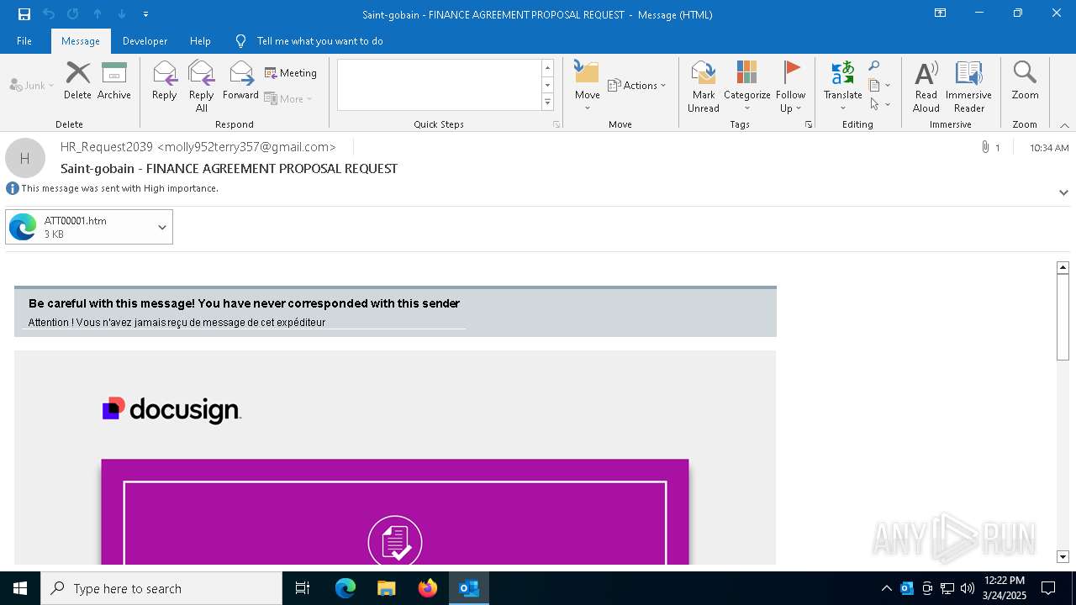Screen dimensions: 1076x605
Task: Open Categorize color options
Action: [746, 87]
